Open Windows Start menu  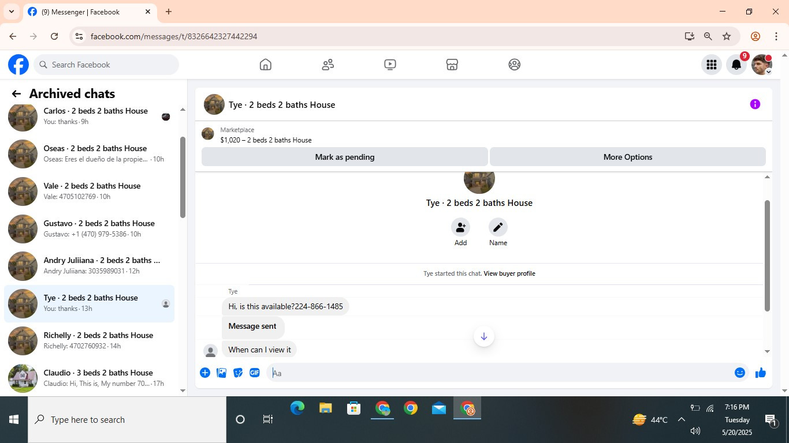click(14, 419)
